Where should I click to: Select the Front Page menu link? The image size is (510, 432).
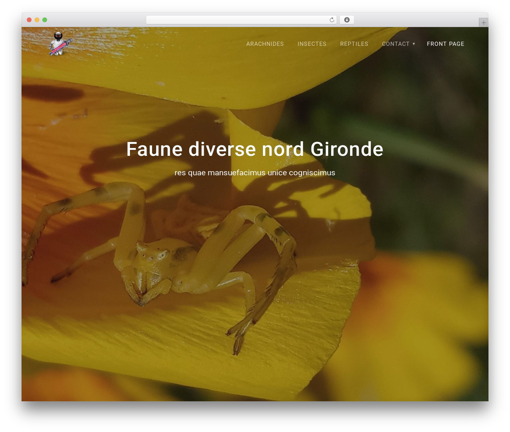coord(445,44)
